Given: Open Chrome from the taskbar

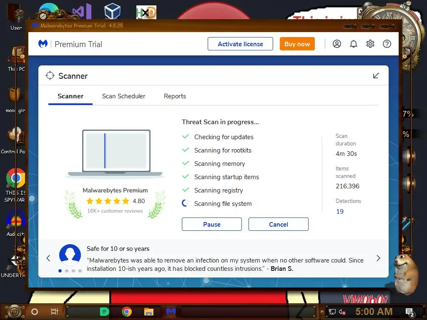Looking at the screenshot, I should point(127,312).
